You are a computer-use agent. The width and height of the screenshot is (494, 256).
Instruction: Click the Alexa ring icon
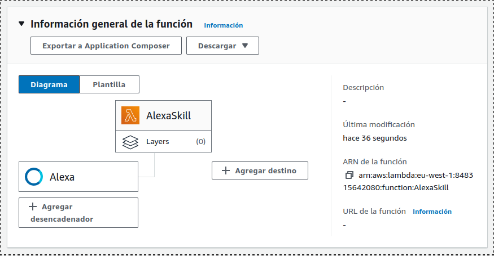click(34, 177)
